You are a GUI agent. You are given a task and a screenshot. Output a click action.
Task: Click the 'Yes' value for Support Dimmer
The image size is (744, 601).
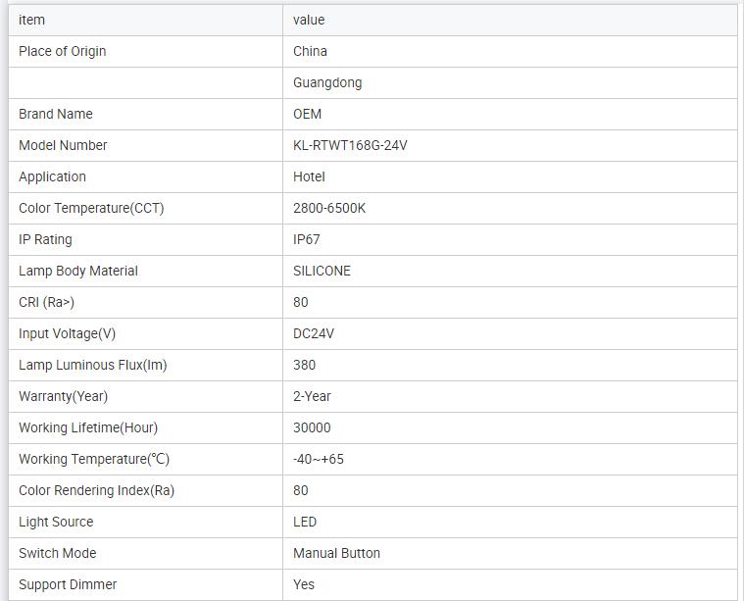click(x=304, y=584)
